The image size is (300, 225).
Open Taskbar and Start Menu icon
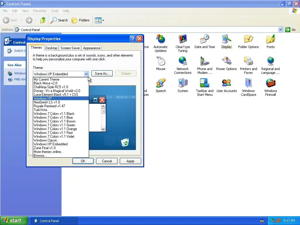[x=204, y=87]
